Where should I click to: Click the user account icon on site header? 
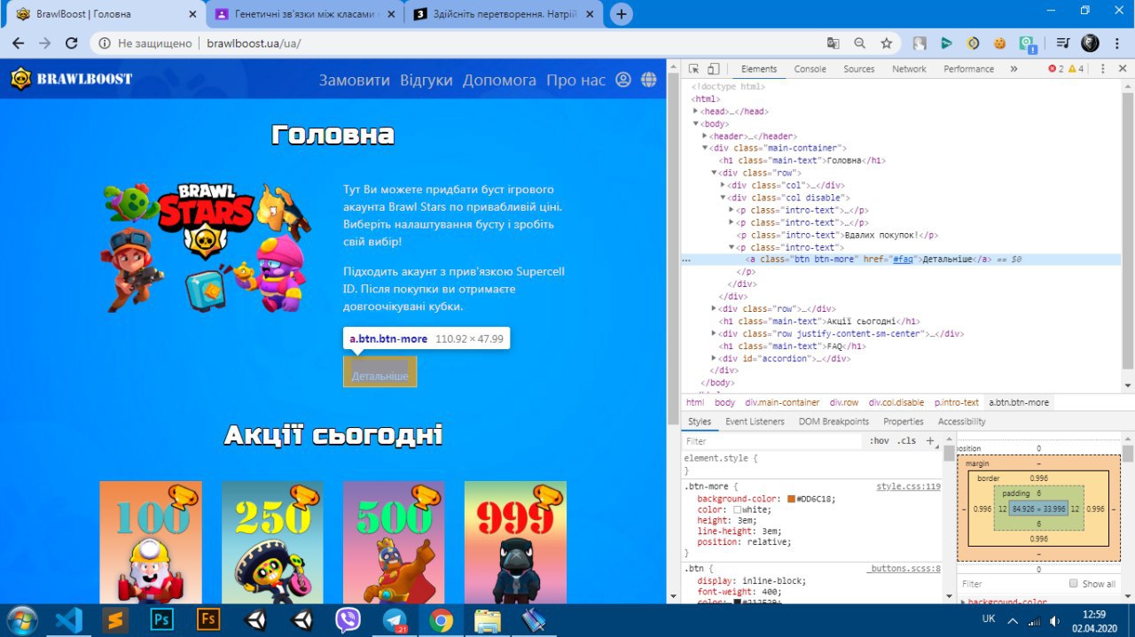pos(623,80)
